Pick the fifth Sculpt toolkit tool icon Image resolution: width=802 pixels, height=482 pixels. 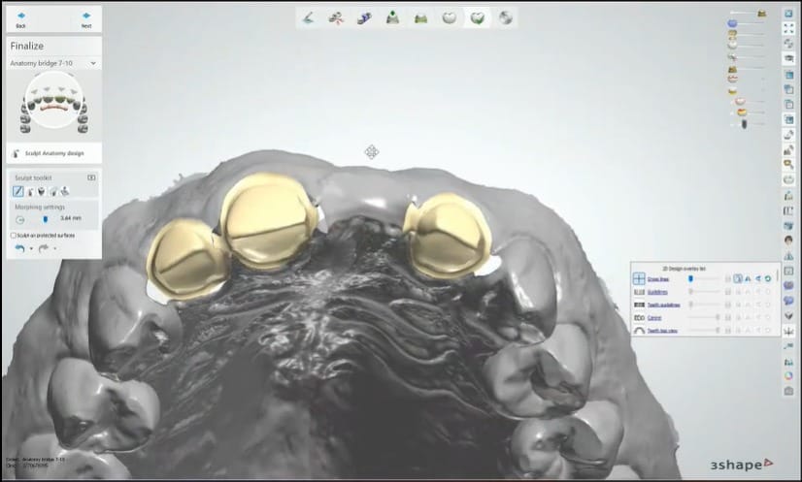(65, 191)
